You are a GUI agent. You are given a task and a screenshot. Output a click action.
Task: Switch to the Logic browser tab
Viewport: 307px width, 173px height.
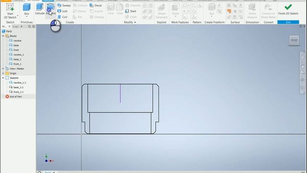[x=16, y=26]
